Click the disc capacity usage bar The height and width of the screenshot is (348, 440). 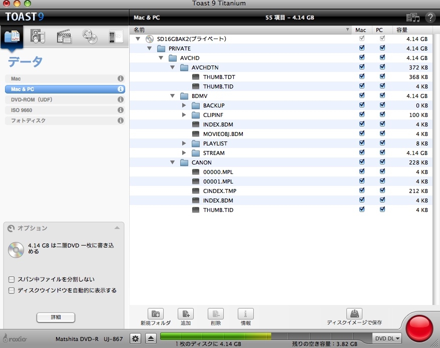click(x=266, y=336)
